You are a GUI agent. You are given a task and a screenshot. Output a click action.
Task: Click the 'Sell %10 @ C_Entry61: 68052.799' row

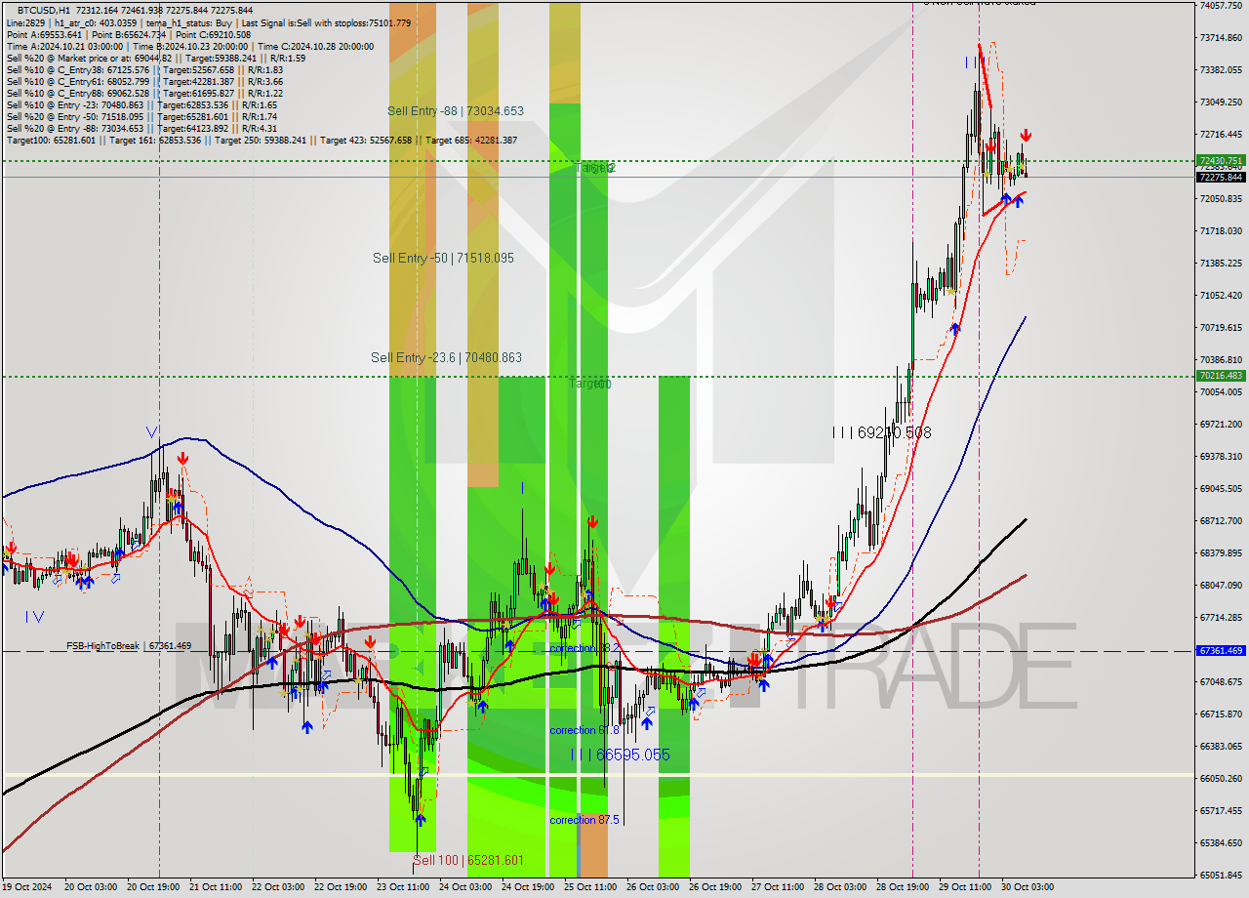coord(144,81)
